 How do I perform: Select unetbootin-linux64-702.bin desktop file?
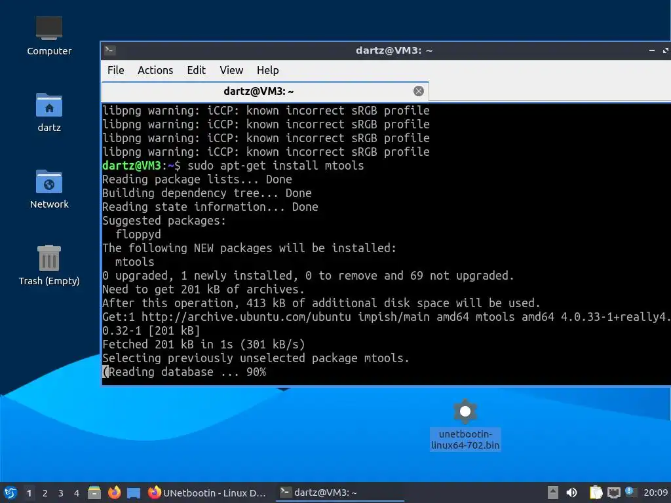[x=465, y=424]
